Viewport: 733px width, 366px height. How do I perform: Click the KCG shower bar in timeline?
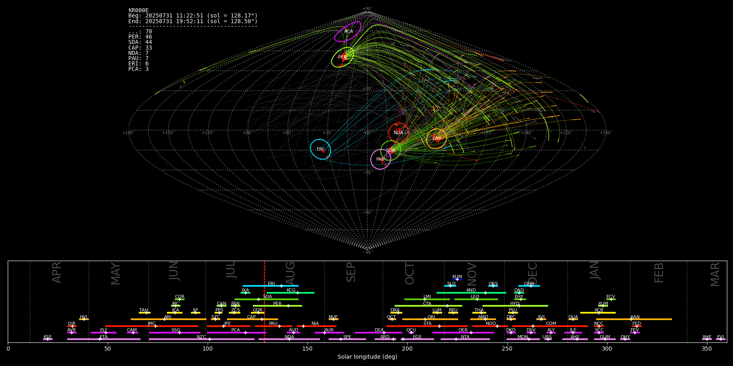pyautogui.click(x=290, y=292)
